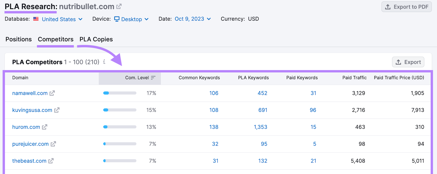
Task: Open the Desktop device dropdown
Action: [131, 19]
